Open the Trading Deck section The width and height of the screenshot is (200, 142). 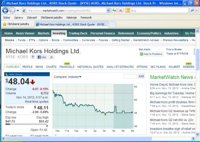point(78,33)
